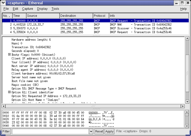
Task: Open the Help menu
Action: [183, 9]
